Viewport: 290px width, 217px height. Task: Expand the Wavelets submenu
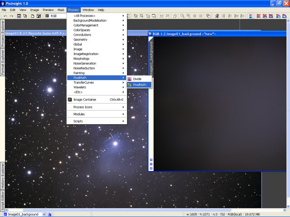97,87
